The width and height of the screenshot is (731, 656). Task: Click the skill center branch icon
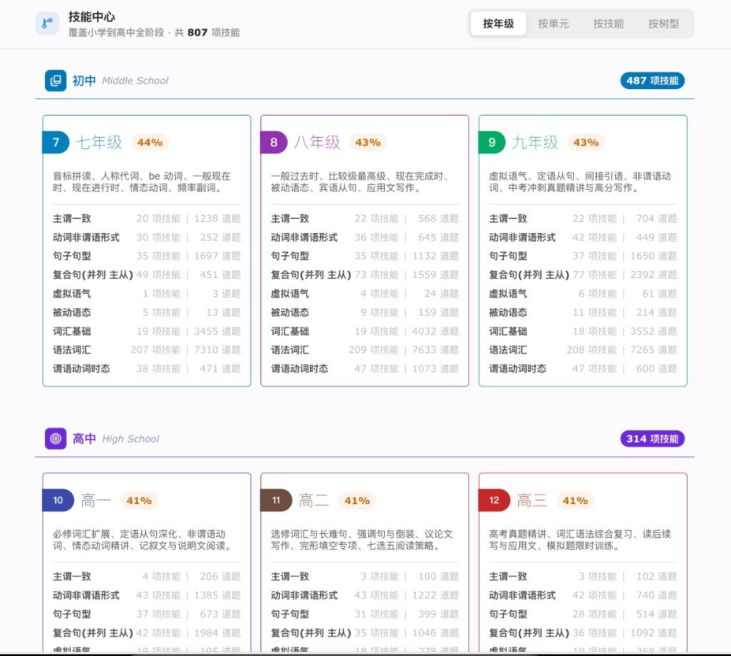[47, 24]
